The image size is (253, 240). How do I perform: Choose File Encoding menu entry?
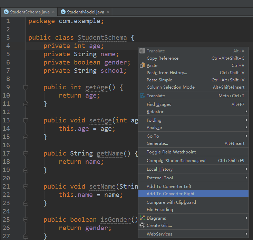click(193, 209)
